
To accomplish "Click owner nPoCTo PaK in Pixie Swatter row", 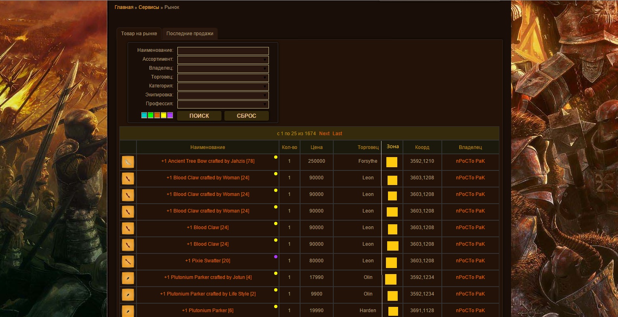I will (x=470, y=261).
